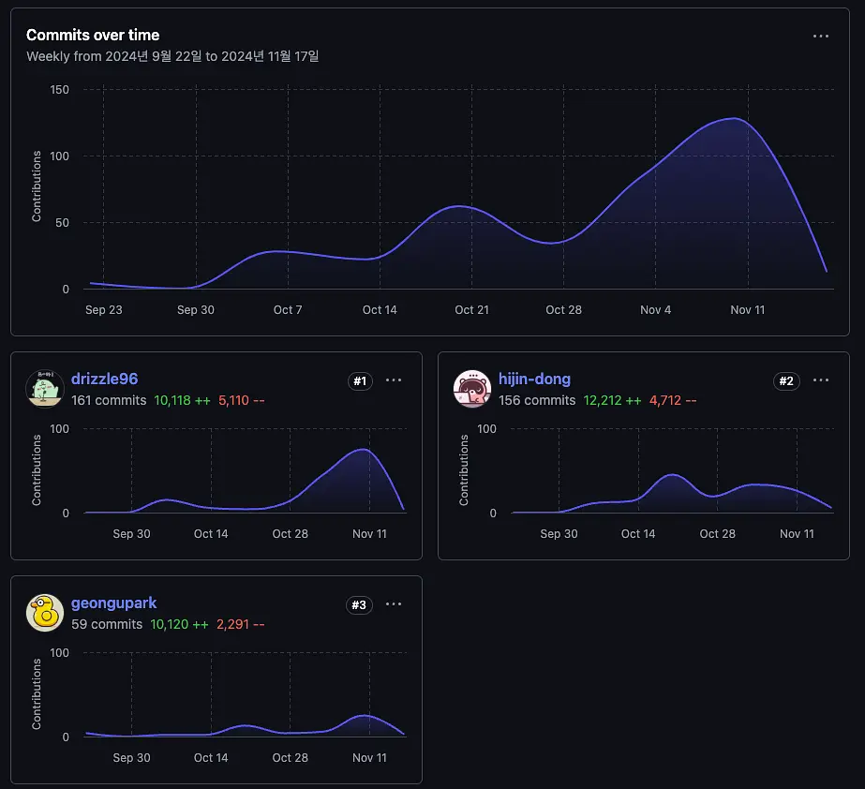This screenshot has width=865, height=789.
Task: Open the drizzle96 profile link
Action: [x=104, y=380]
